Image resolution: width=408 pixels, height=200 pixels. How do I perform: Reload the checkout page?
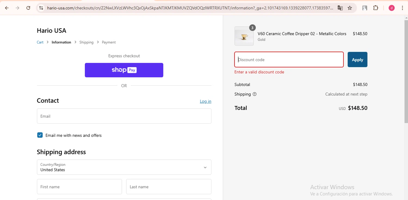(28, 8)
